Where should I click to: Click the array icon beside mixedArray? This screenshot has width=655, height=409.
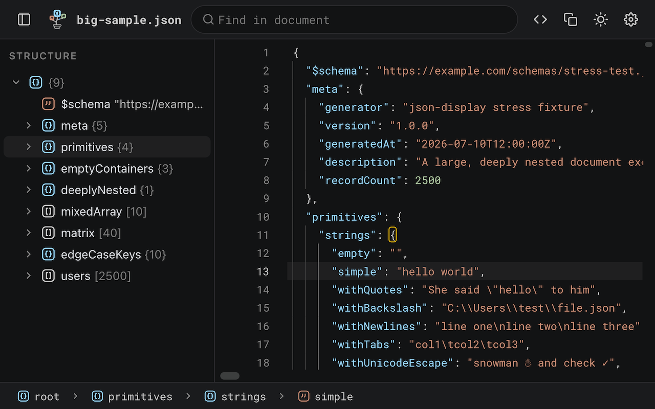48,211
